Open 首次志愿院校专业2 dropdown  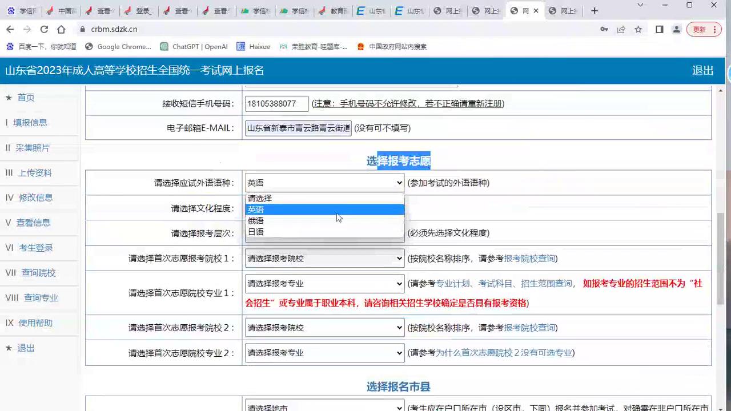[x=324, y=353]
